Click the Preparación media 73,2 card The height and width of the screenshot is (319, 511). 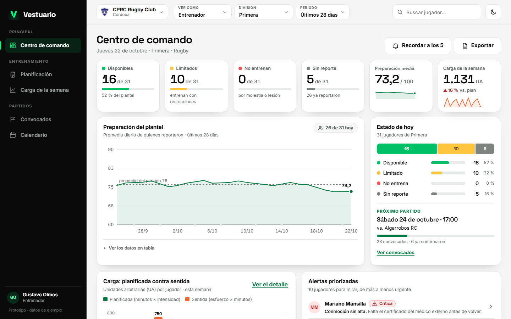tap(401, 86)
